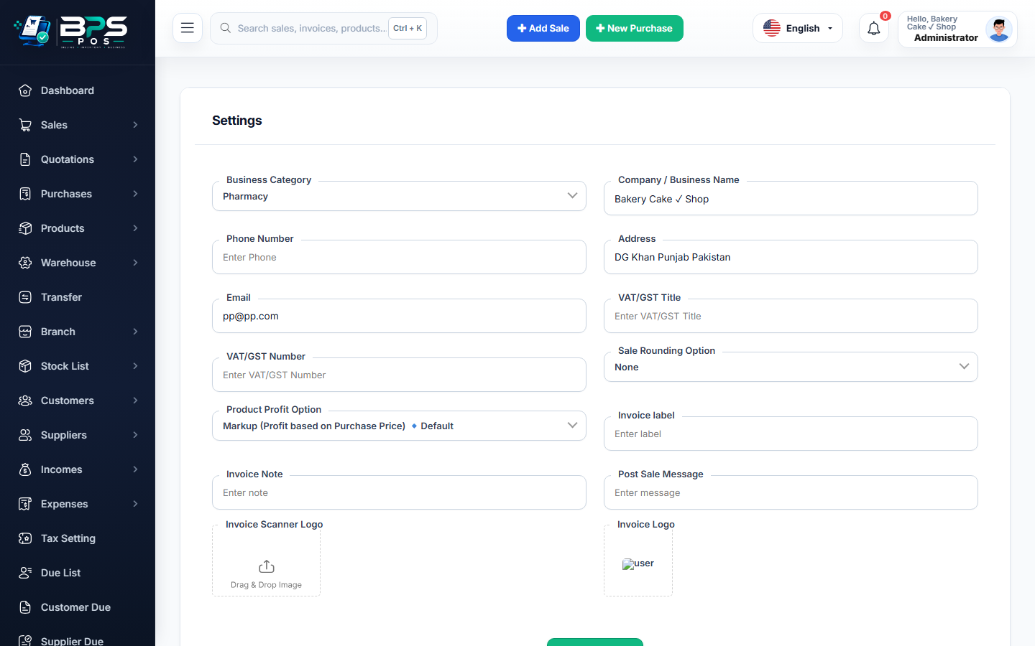Click the Quotations document icon

25,159
